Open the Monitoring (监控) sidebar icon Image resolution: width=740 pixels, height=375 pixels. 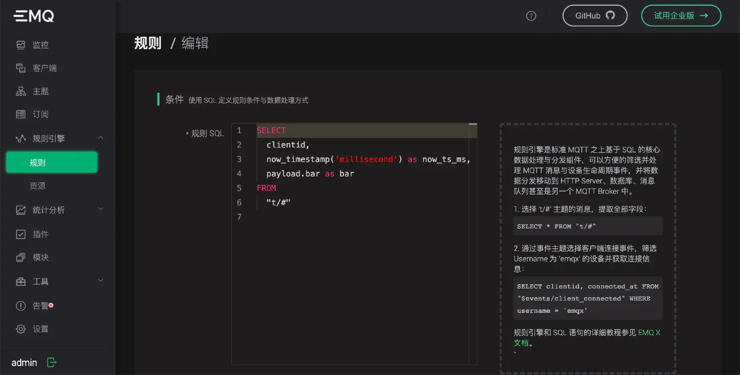pos(20,45)
